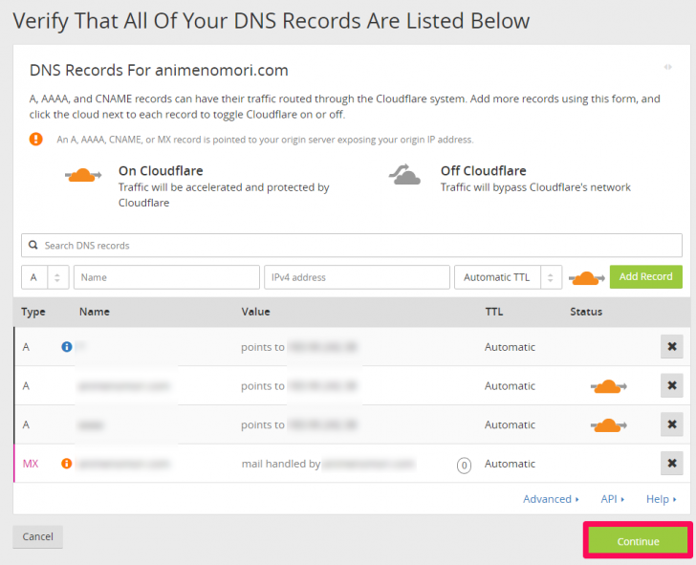This screenshot has width=696, height=565.
Task: Click the Status column header
Action: click(x=586, y=312)
